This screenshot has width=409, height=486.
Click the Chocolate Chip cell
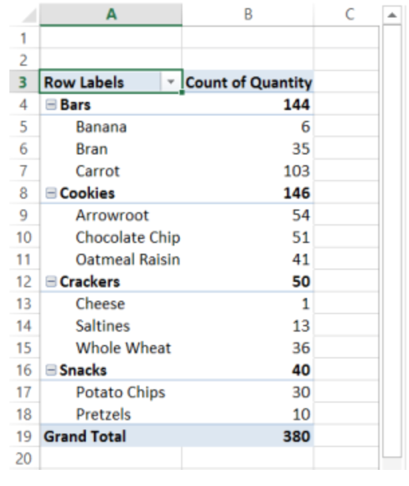(127, 238)
